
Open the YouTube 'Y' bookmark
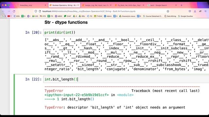click(x=9, y=16)
